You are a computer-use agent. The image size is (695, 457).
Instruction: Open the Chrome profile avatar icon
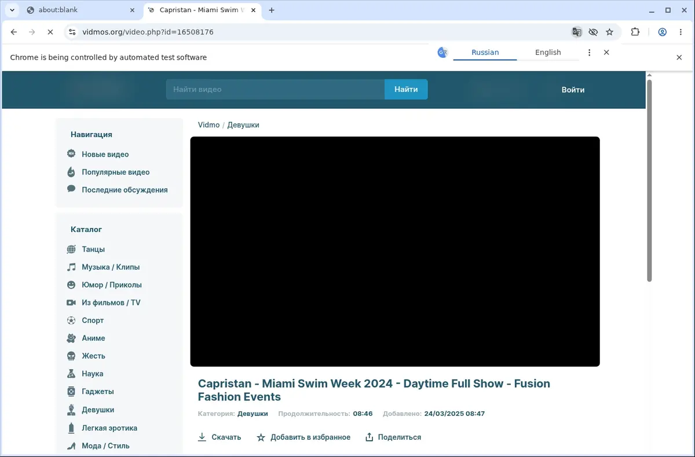(x=663, y=32)
